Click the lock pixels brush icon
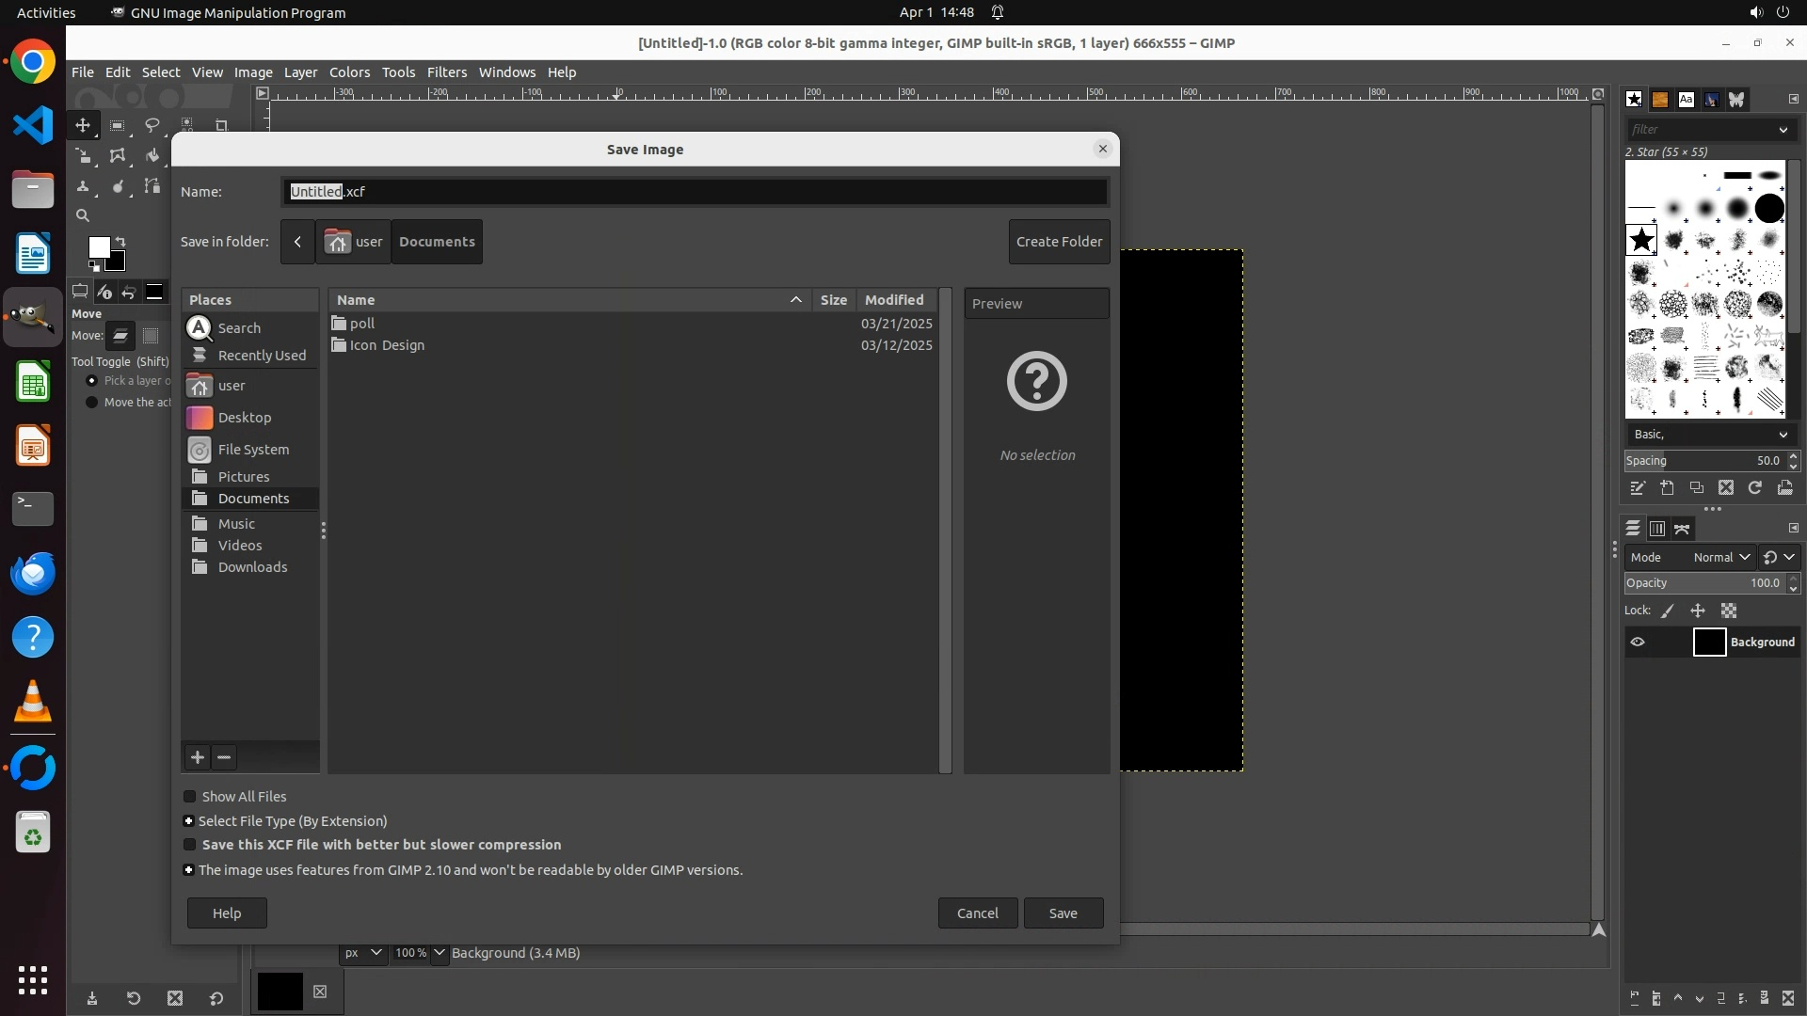The height and width of the screenshot is (1016, 1807). (1668, 611)
